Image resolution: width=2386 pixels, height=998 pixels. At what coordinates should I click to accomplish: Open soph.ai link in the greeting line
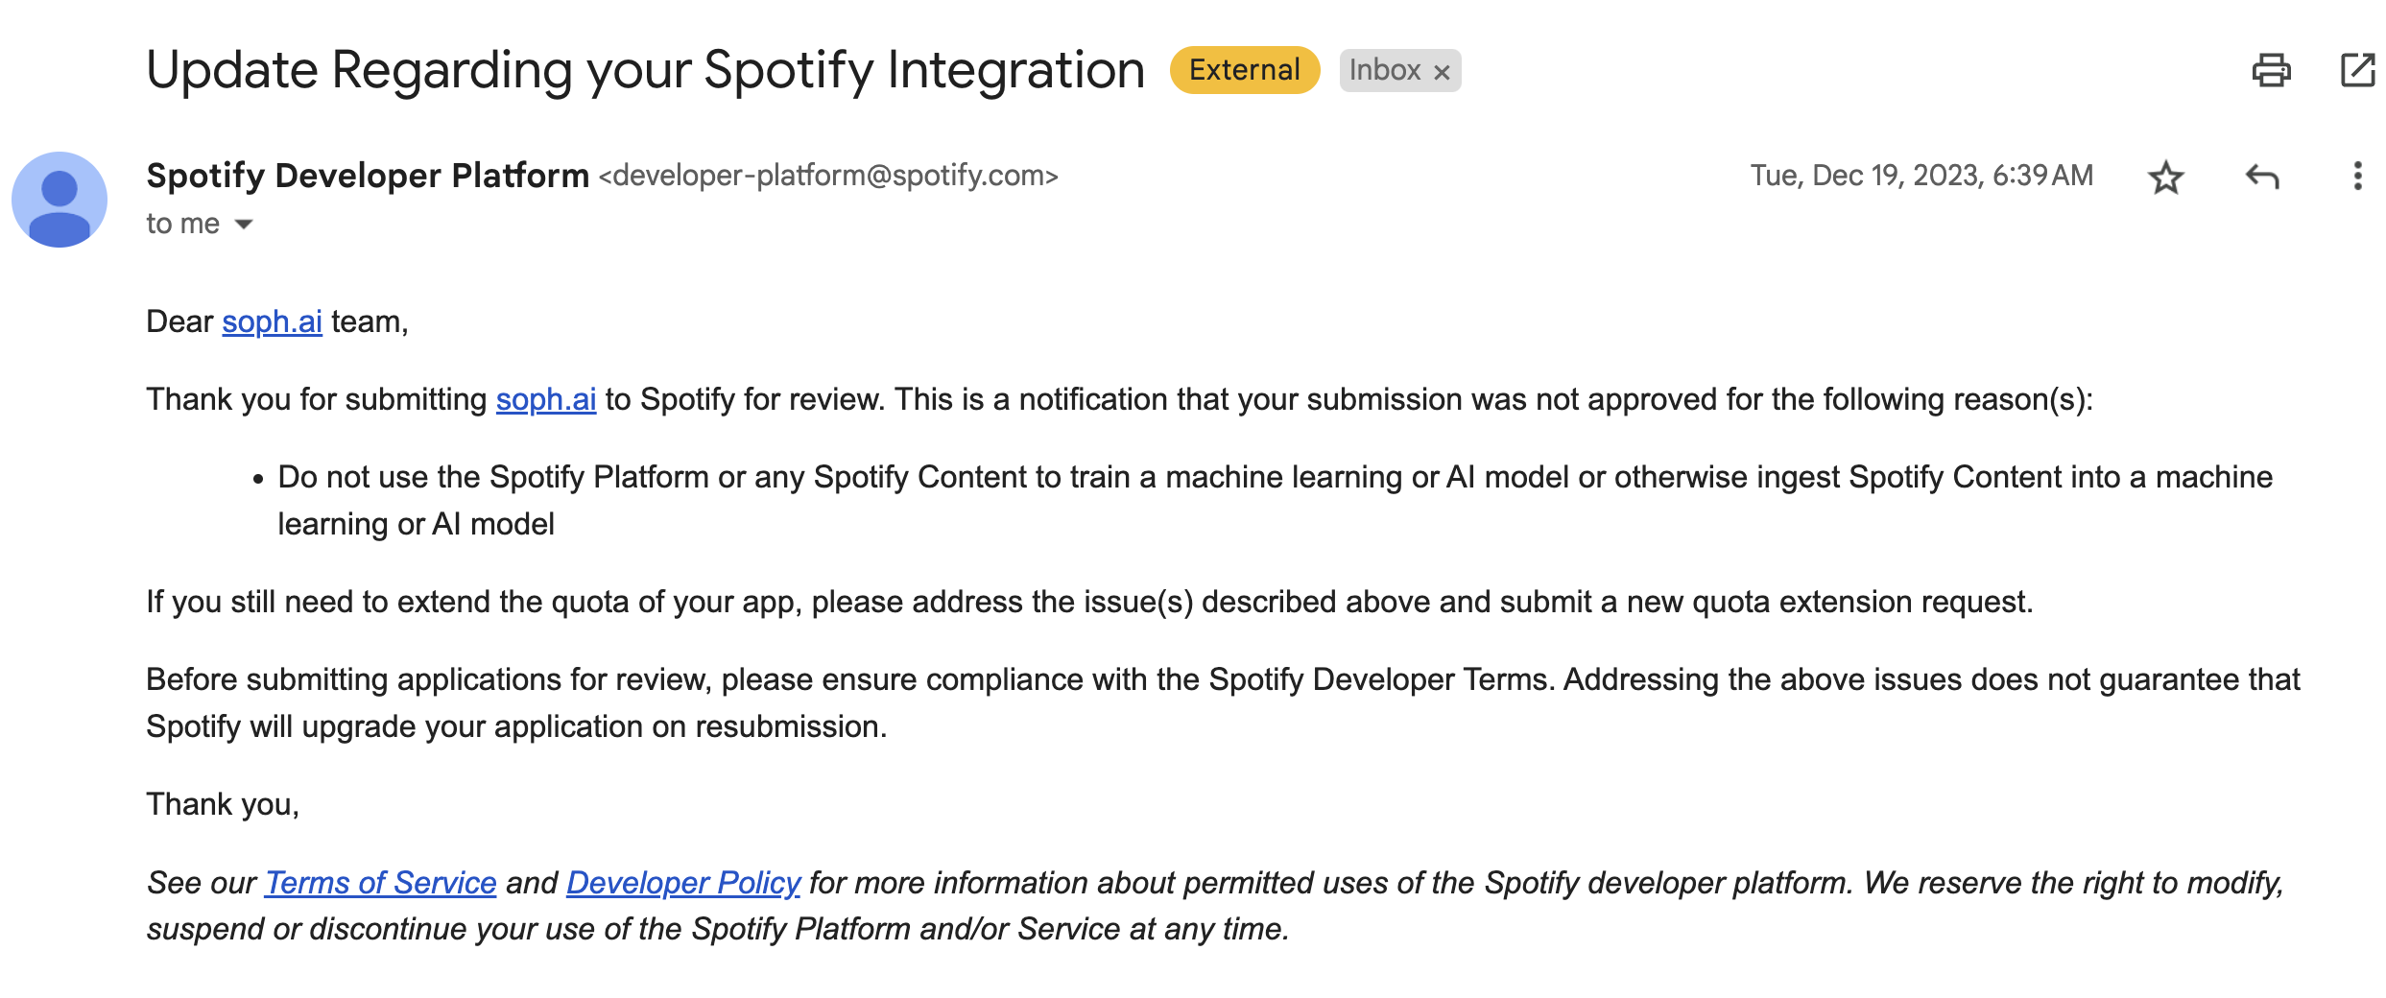272,321
